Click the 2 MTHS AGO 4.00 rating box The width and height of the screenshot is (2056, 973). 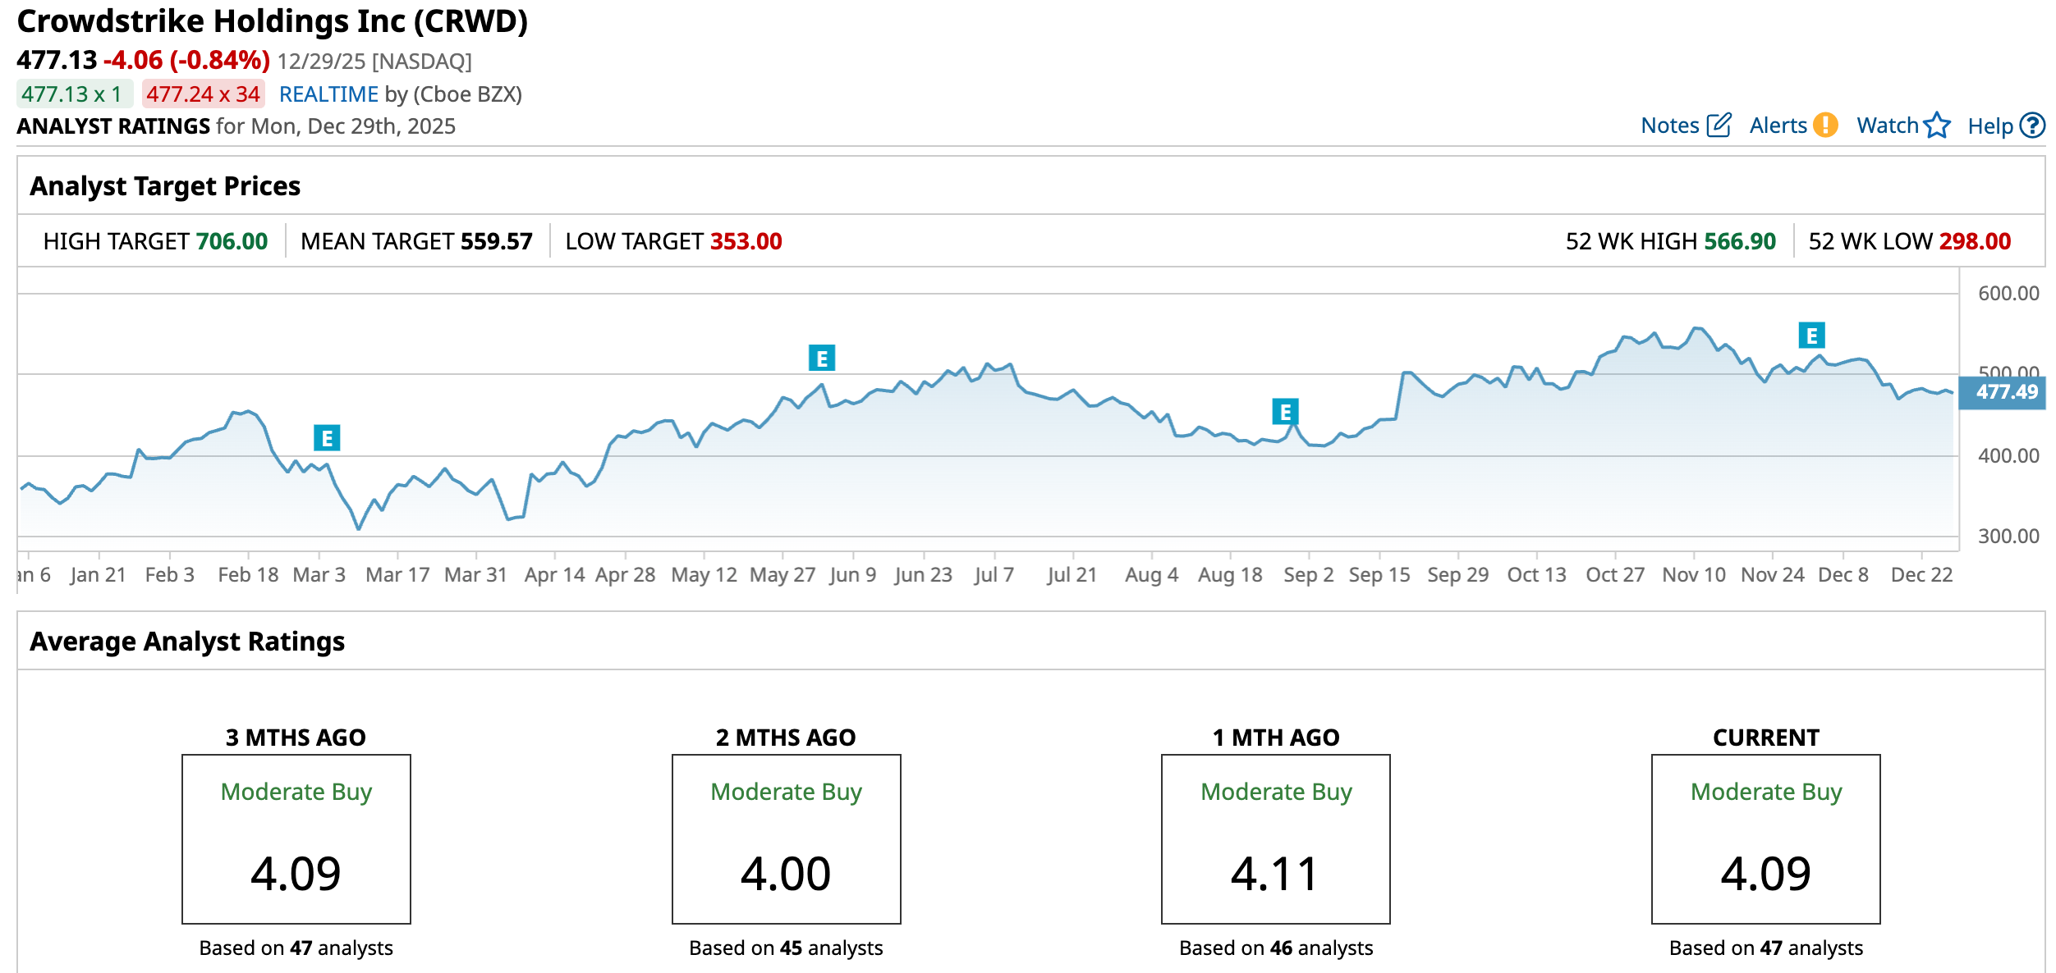pos(786,838)
